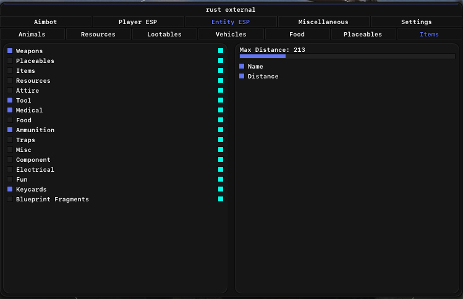Pick the color swatch on the Items row

221,70
